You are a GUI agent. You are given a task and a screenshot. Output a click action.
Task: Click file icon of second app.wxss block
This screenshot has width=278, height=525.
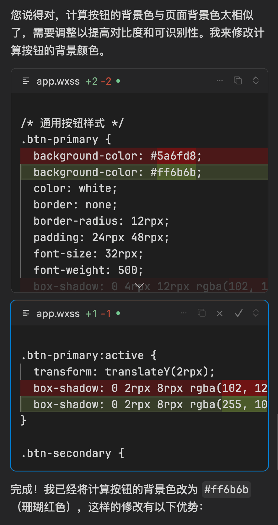26,313
